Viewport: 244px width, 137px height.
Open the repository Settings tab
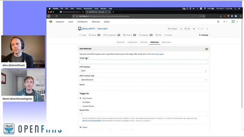[x=203, y=35]
